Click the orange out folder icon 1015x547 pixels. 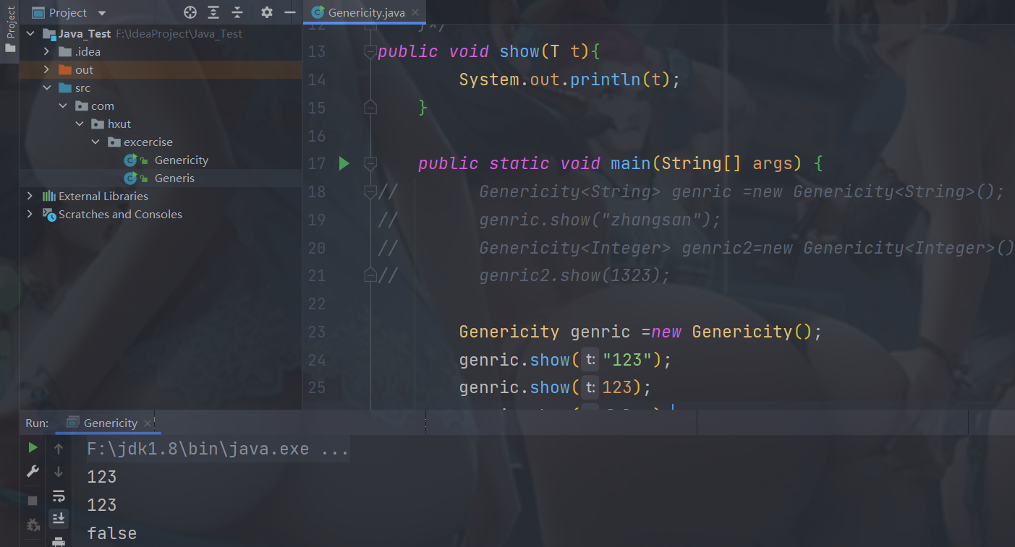[64, 70]
